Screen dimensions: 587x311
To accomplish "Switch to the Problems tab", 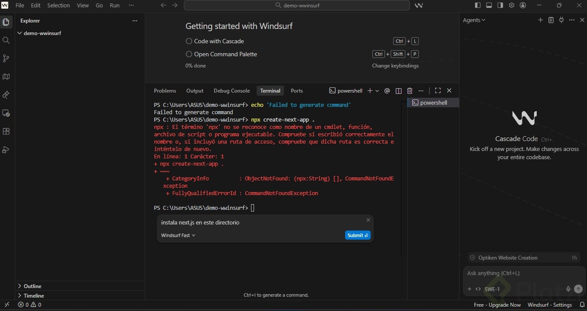I will click(165, 91).
